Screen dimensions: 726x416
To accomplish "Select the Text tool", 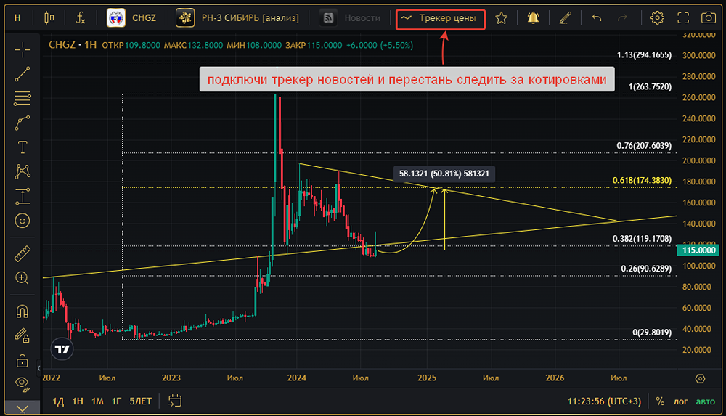I will coord(23,147).
